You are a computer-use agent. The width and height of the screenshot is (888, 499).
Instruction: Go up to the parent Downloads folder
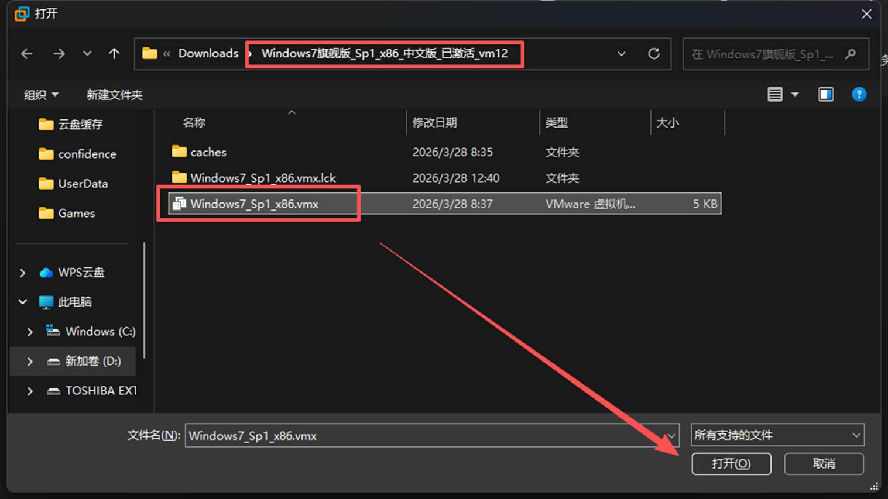[114, 53]
